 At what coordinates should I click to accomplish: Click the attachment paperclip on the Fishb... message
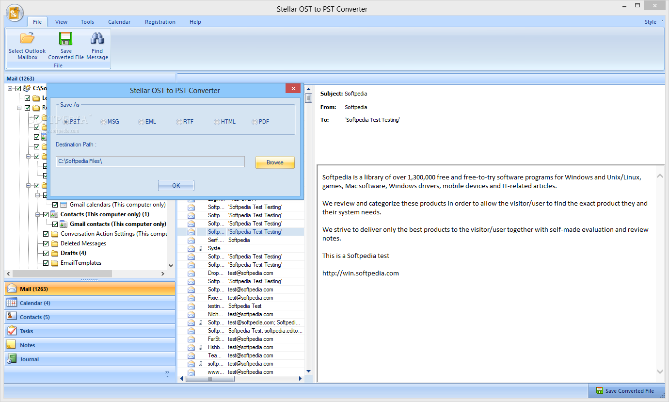(200, 347)
